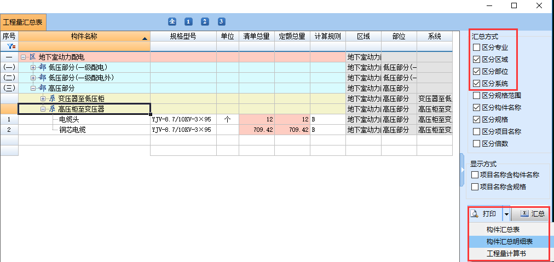Enable 项目名称含规格 display option
This screenshot has height=262, width=554.
coord(475,187)
